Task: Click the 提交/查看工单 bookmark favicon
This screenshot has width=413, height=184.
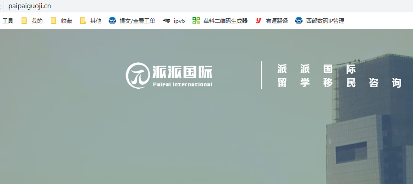Action: (x=112, y=21)
